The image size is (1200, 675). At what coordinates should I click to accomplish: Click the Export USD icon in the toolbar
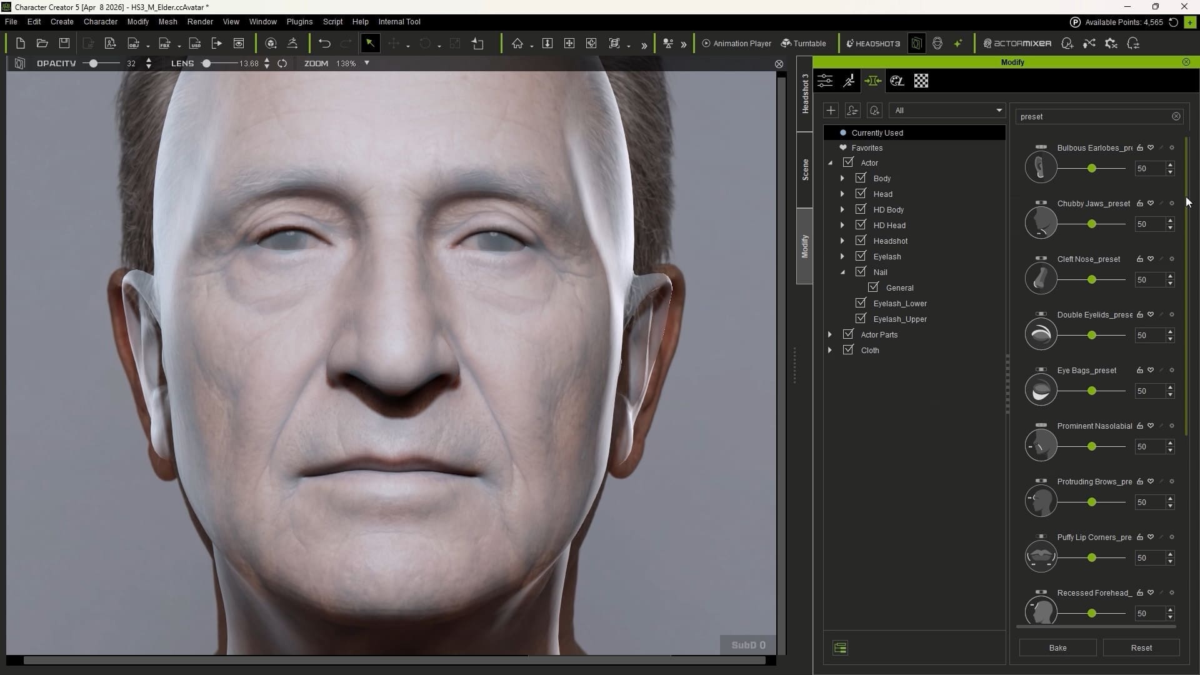(194, 43)
